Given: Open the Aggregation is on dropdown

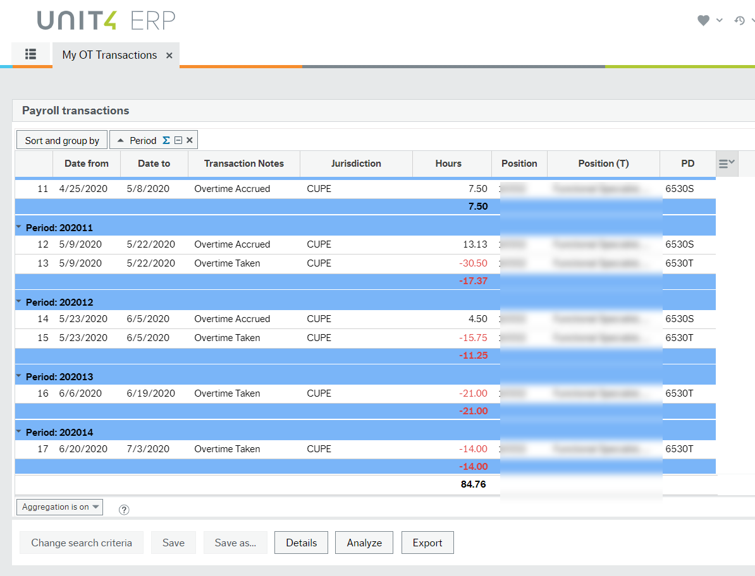Looking at the screenshot, I should point(59,507).
